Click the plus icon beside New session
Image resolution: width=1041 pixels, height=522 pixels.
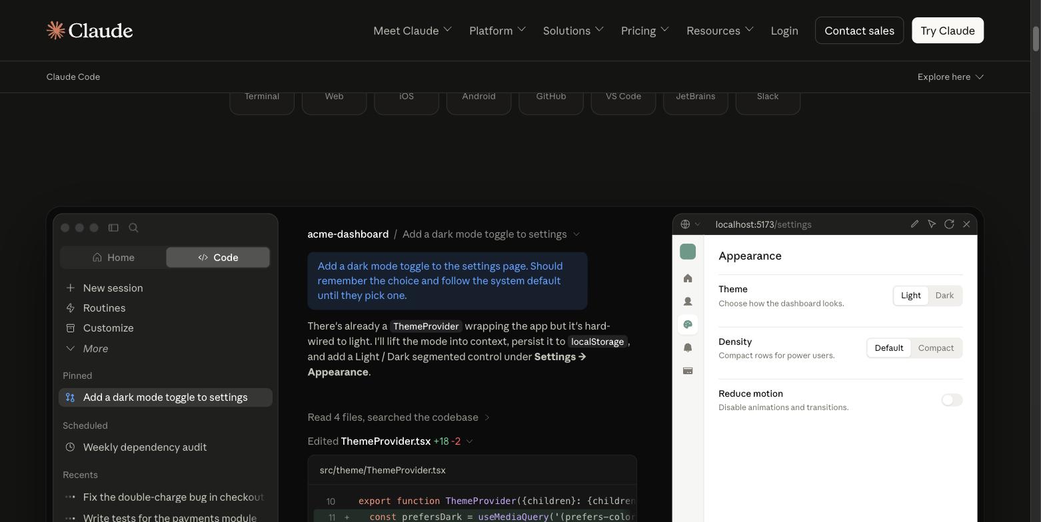(x=70, y=288)
